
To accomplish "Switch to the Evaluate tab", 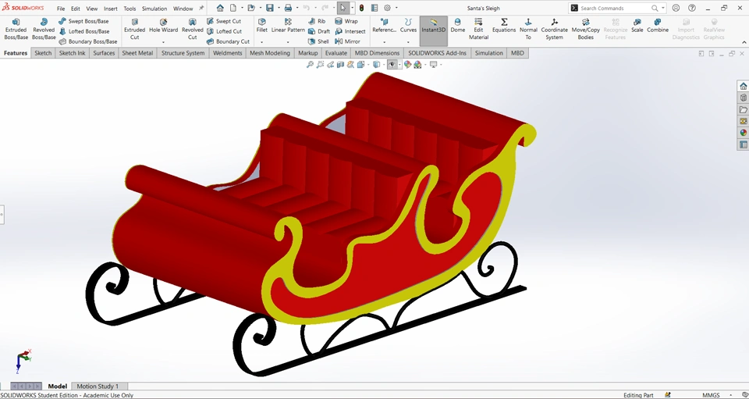I will (x=335, y=53).
